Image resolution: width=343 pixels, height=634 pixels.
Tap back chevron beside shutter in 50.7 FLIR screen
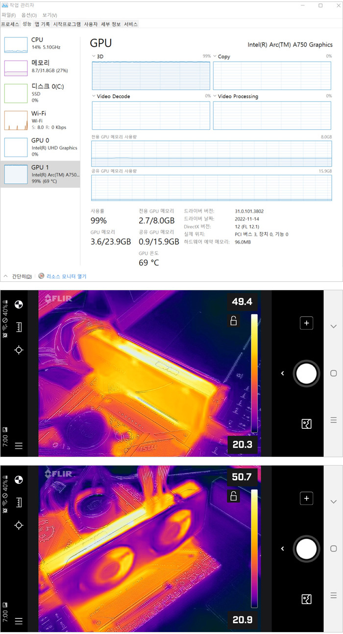click(282, 549)
